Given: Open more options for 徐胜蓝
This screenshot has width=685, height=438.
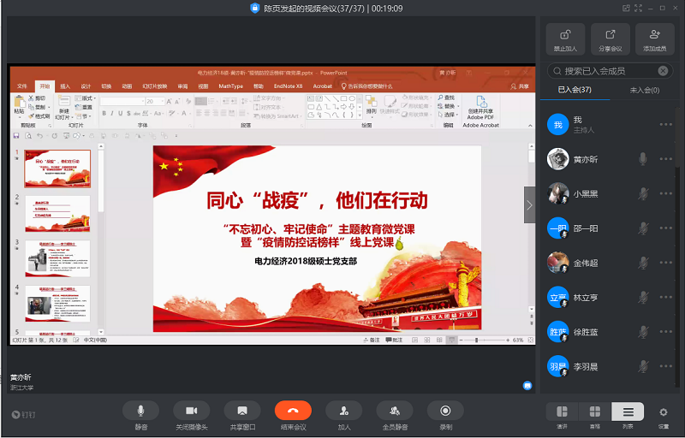Looking at the screenshot, I should pyautogui.click(x=666, y=332).
